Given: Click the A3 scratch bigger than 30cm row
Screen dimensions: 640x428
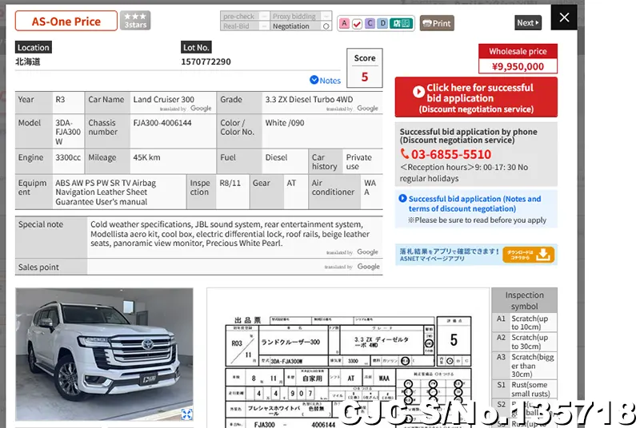Looking at the screenshot, I should click(x=525, y=365).
